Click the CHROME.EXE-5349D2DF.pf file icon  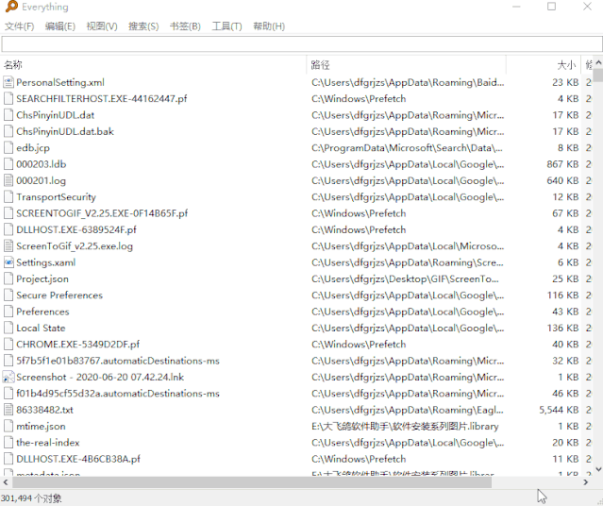point(8,344)
